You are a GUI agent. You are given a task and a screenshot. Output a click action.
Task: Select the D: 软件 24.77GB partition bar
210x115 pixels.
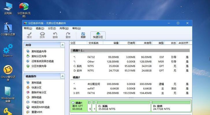[x=171, y=106]
